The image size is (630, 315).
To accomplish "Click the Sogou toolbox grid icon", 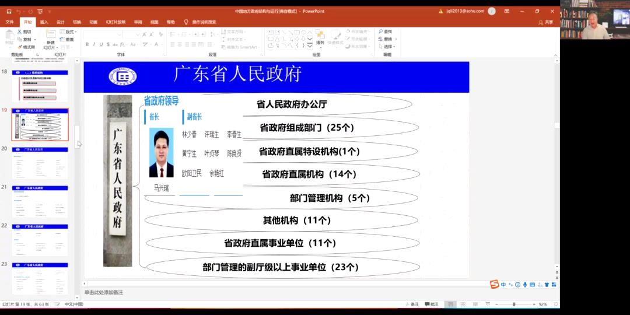I will [x=554, y=285].
